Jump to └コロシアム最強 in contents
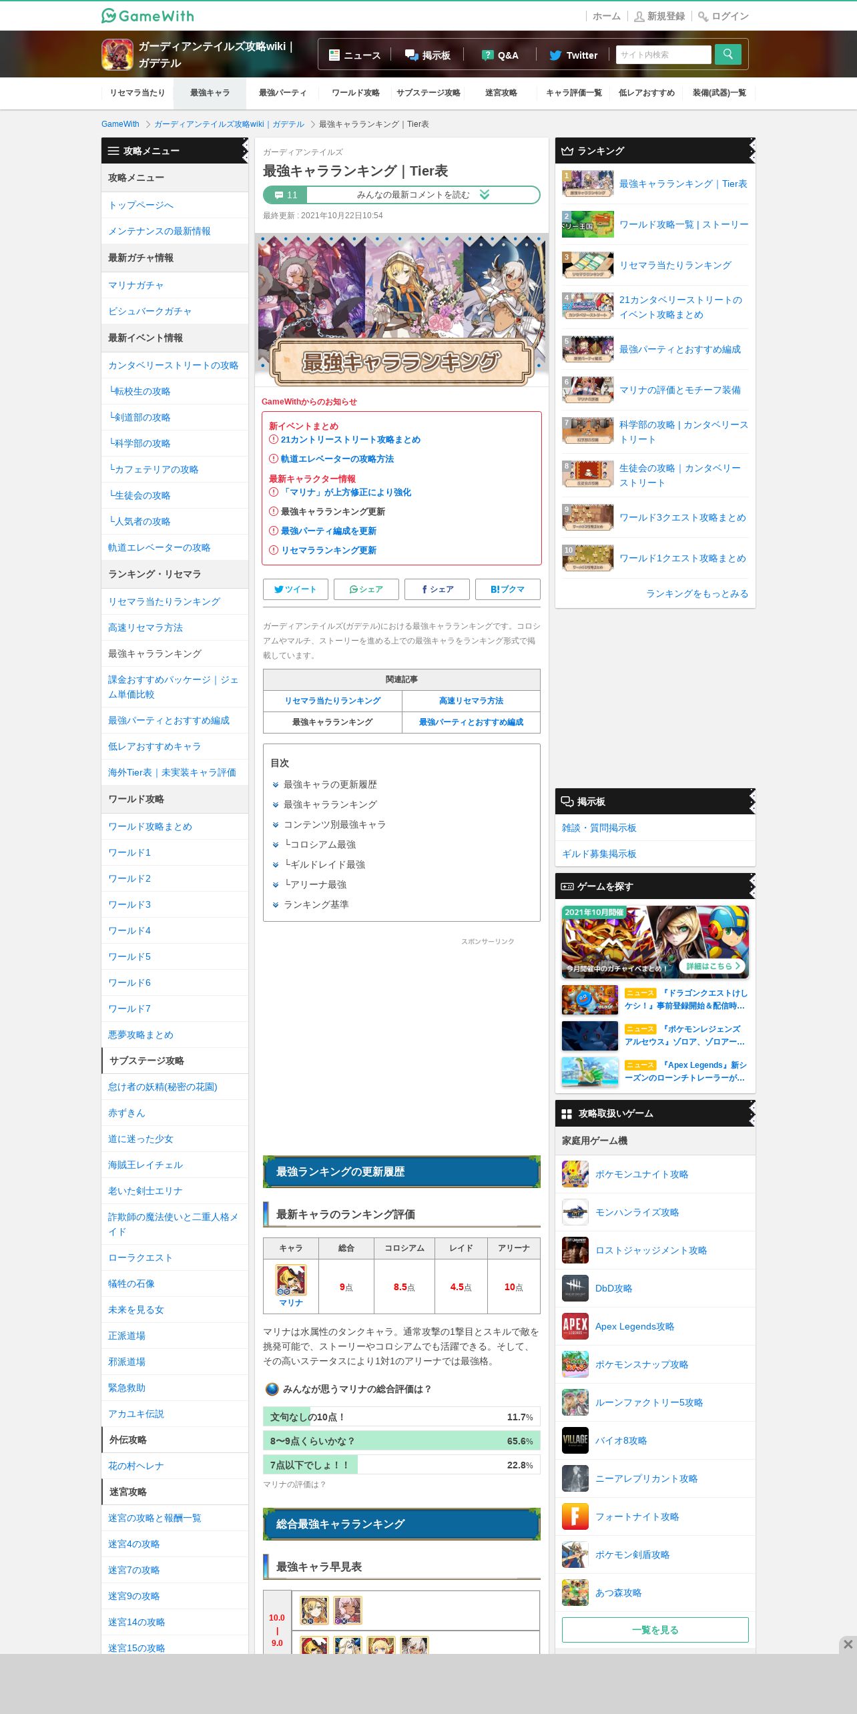This screenshot has width=857, height=1714. point(320,844)
